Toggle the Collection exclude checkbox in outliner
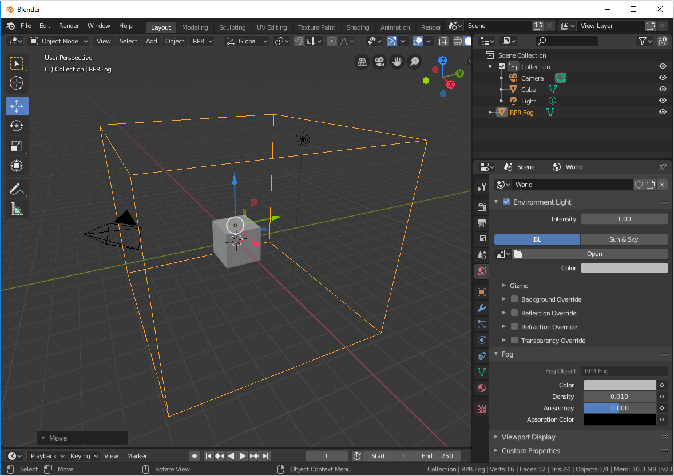This screenshot has width=674, height=476. 502,66
